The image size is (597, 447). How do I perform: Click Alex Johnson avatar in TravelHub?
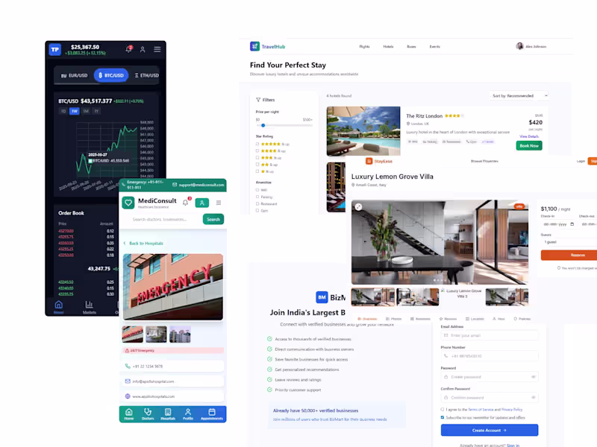[519, 46]
